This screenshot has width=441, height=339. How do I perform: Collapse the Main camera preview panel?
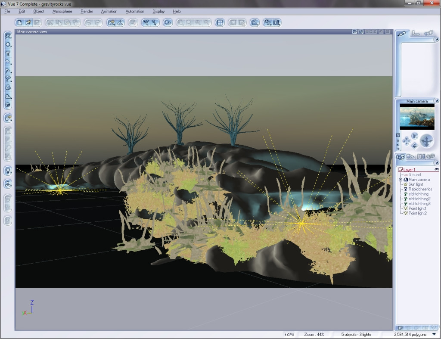point(437,101)
